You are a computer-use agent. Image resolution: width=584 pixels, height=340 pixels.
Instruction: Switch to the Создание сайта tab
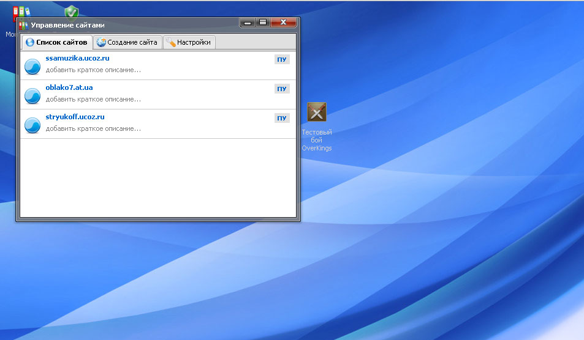[x=127, y=42]
